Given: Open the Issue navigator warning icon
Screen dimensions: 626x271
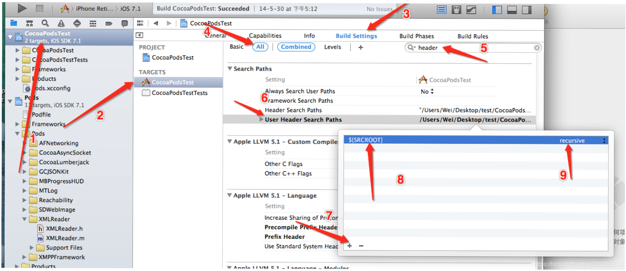Looking at the screenshot, I should 61,23.
